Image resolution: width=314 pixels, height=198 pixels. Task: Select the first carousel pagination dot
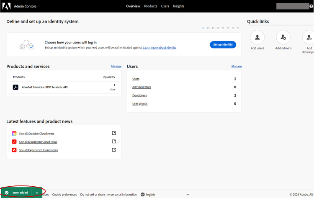(x=203, y=28)
